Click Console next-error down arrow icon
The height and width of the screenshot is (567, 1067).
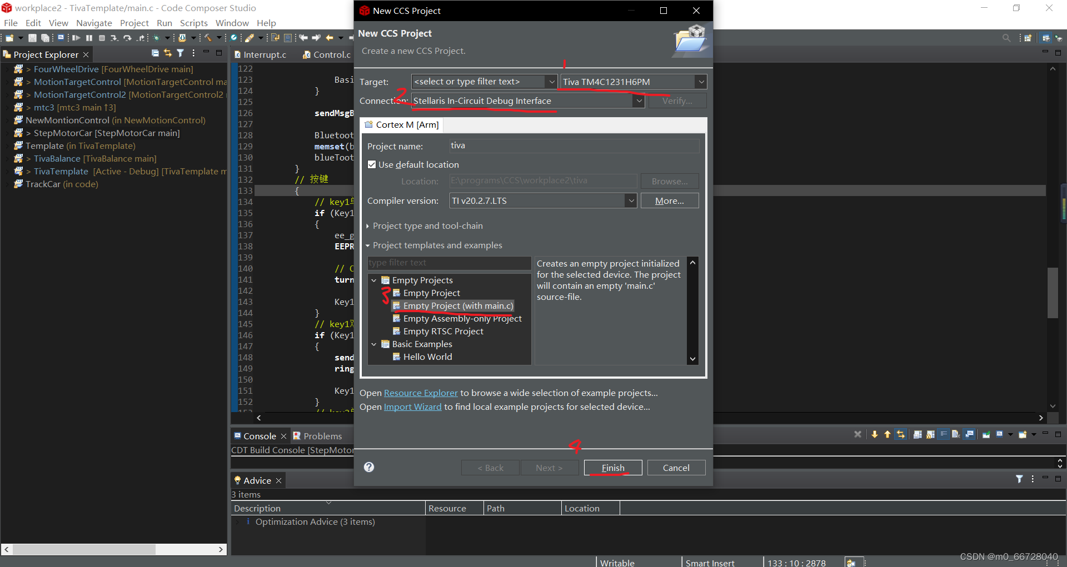coord(875,434)
